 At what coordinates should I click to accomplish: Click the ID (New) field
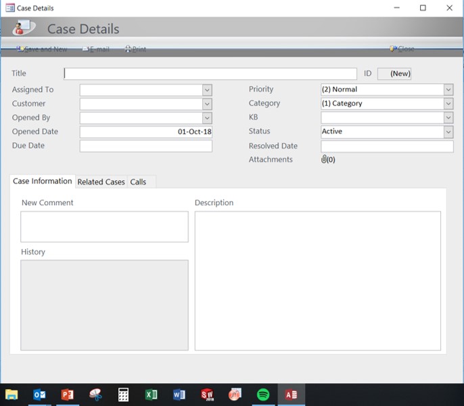[394, 74]
